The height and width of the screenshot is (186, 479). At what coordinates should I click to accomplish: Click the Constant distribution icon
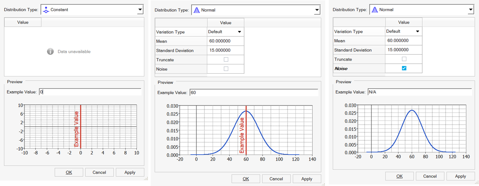(46, 10)
